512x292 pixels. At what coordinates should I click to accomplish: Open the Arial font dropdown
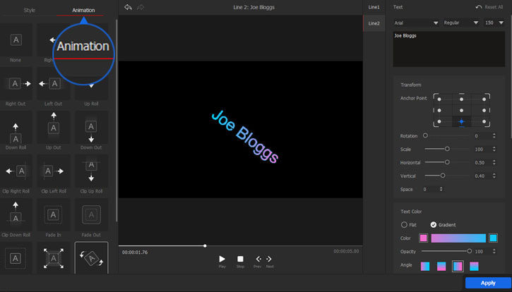(416, 23)
